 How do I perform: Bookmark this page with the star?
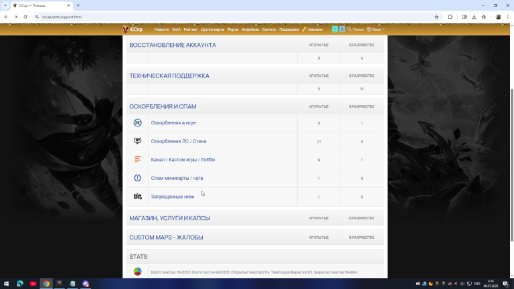tap(436, 17)
